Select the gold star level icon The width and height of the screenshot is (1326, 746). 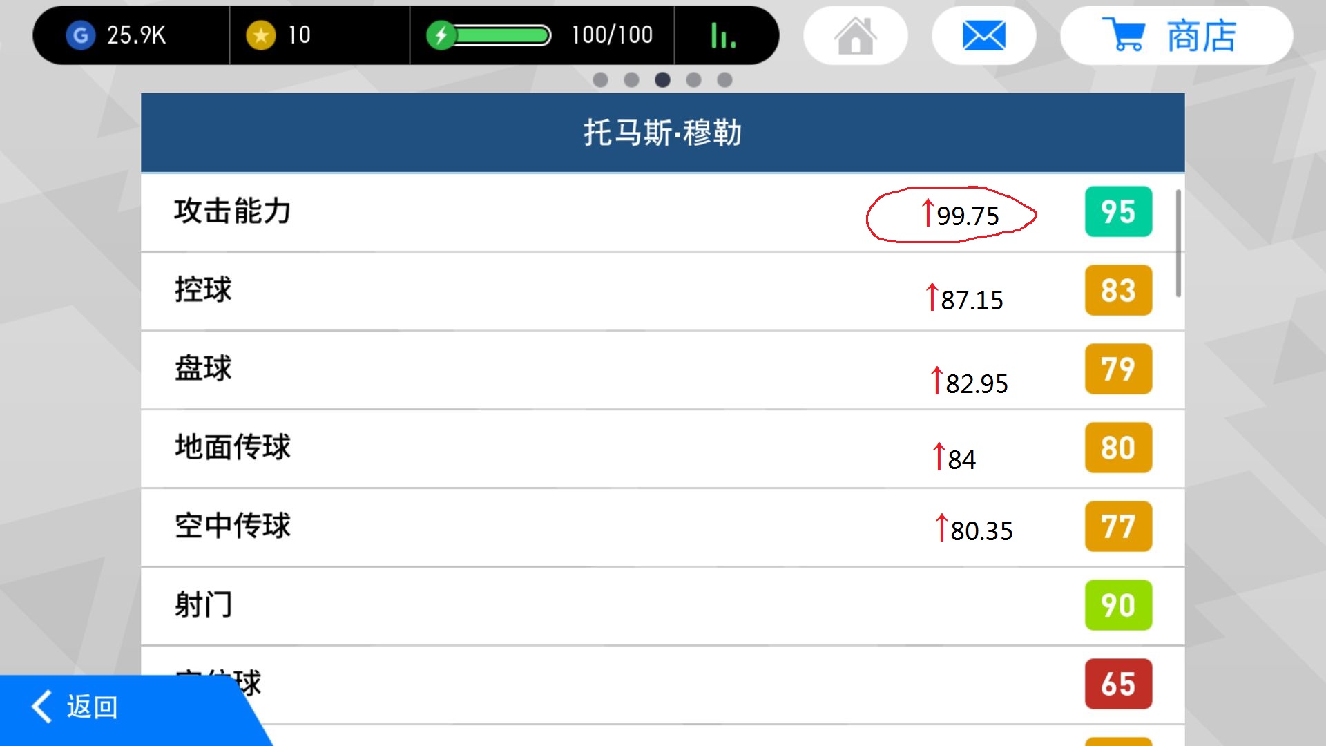click(x=260, y=35)
